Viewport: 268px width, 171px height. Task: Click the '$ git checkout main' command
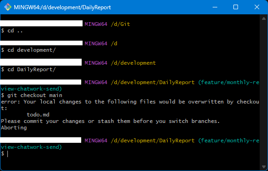pos(32,95)
